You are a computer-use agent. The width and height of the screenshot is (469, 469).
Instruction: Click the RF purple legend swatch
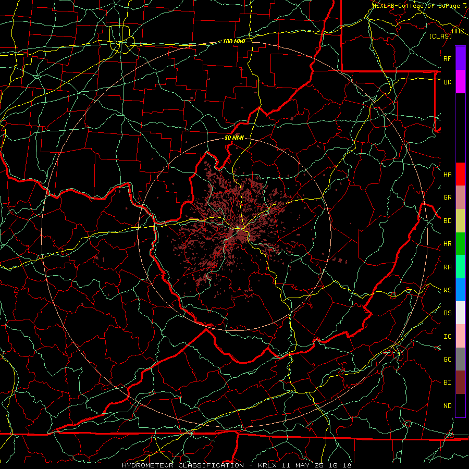point(460,58)
